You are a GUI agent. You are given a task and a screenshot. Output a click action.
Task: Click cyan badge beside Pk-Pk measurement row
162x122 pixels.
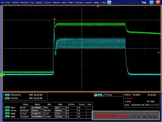[7, 110]
